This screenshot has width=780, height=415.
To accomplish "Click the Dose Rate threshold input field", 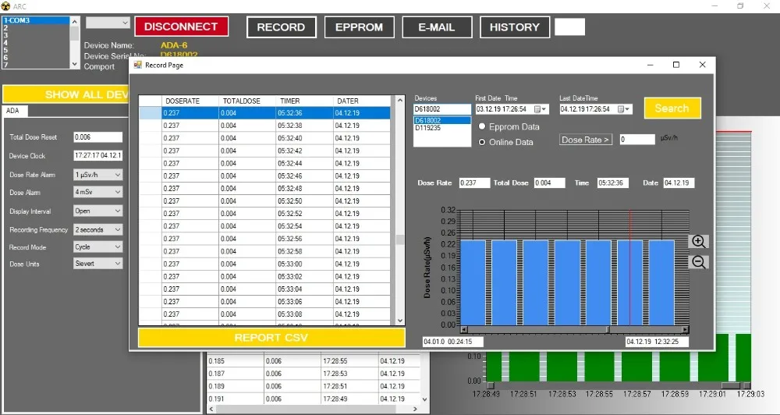I will pyautogui.click(x=636, y=140).
